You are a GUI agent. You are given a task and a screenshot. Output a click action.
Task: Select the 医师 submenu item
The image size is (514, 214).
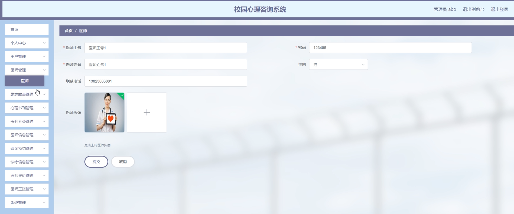pos(25,81)
